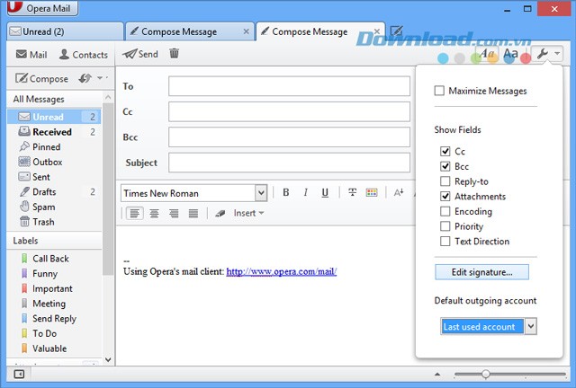Image resolution: width=576 pixels, height=388 pixels.
Task: Select the Important label
Action: click(x=54, y=288)
